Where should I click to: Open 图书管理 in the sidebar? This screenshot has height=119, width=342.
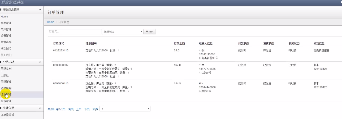tap(6, 82)
